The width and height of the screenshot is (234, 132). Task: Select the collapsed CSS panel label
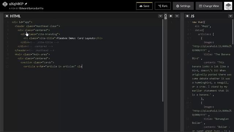[x=166, y=16]
